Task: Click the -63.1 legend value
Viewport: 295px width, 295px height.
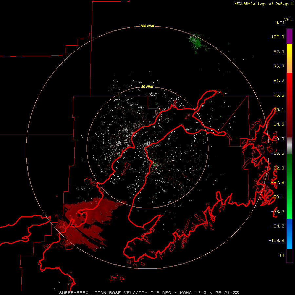Action: (x=278, y=197)
